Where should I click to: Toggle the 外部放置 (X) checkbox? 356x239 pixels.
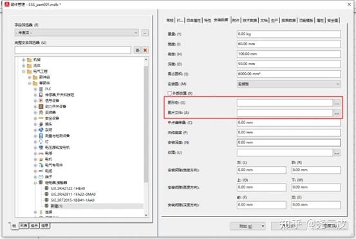[169, 93]
